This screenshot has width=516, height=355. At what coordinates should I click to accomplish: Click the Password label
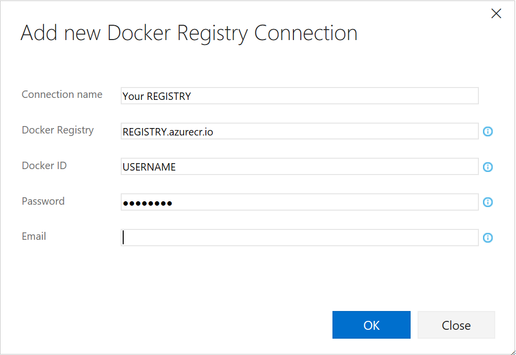pos(43,201)
